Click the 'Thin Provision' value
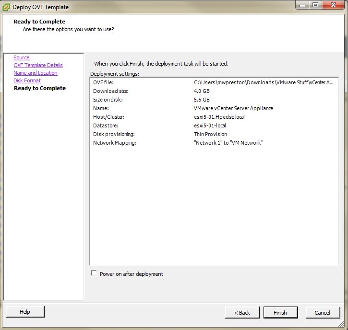Screen dimensions: 348x330 [x=210, y=134]
